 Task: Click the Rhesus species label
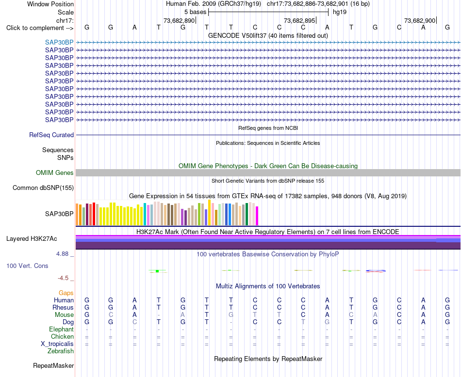point(63,307)
